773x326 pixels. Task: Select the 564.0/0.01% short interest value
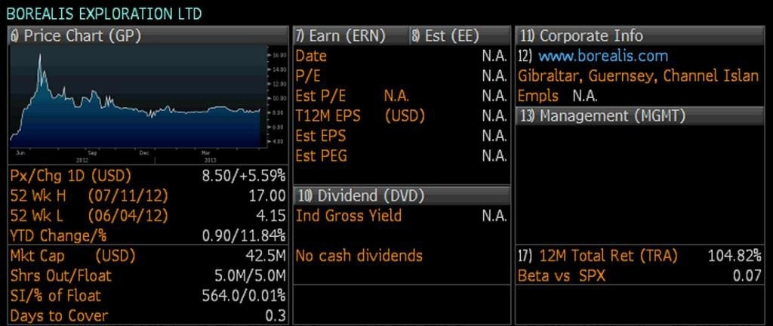pyautogui.click(x=244, y=296)
